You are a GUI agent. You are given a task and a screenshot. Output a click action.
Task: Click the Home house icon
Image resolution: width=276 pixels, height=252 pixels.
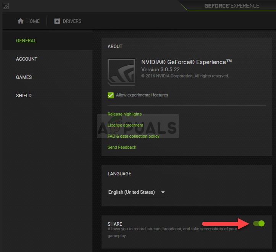coord(21,21)
